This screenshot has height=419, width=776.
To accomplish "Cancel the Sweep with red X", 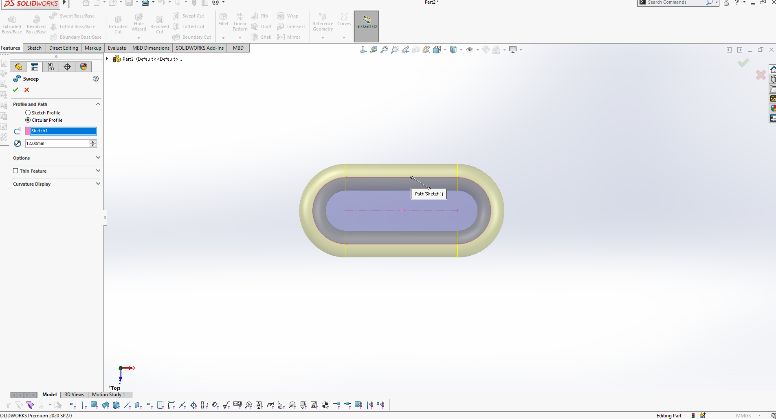I will 26,90.
